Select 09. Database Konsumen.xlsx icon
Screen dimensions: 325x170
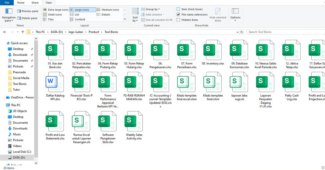(239, 50)
